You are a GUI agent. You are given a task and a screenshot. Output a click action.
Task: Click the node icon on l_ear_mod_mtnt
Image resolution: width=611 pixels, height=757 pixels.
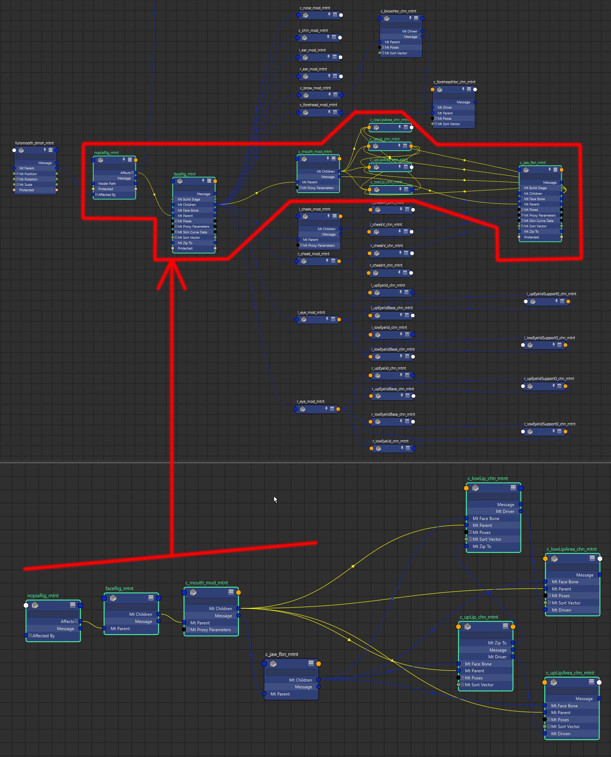(x=305, y=57)
